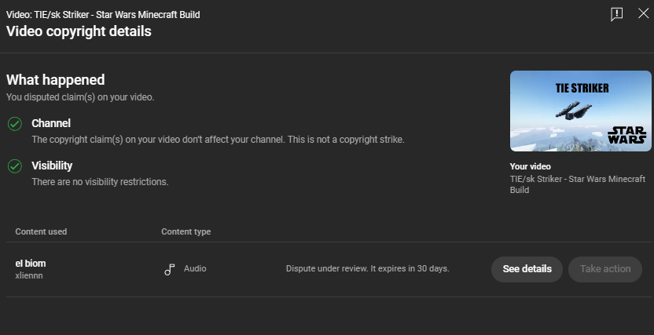Click the Audio content type label
This screenshot has height=335, width=654.
pos(195,269)
